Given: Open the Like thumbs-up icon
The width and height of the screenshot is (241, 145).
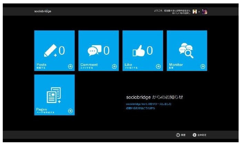Looking at the screenshot, I should pos(139,51).
